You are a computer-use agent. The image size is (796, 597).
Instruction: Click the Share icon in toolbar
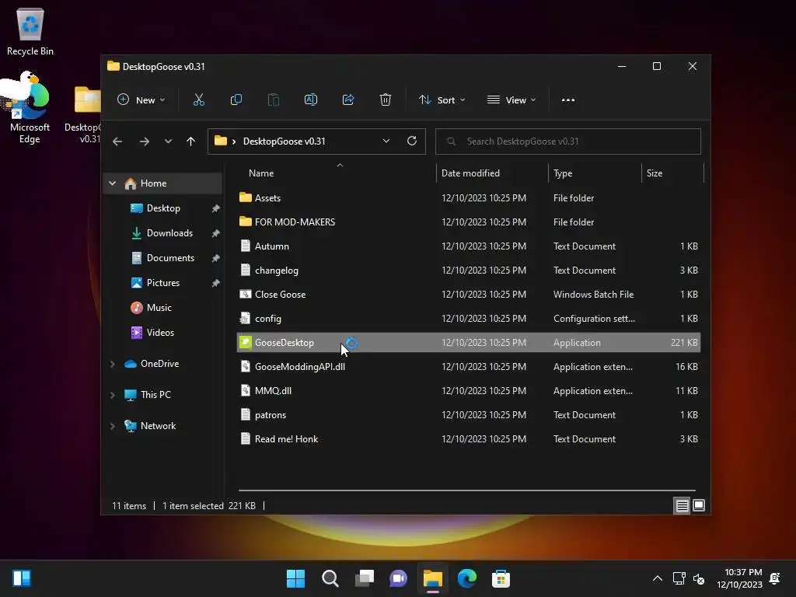[348, 100]
